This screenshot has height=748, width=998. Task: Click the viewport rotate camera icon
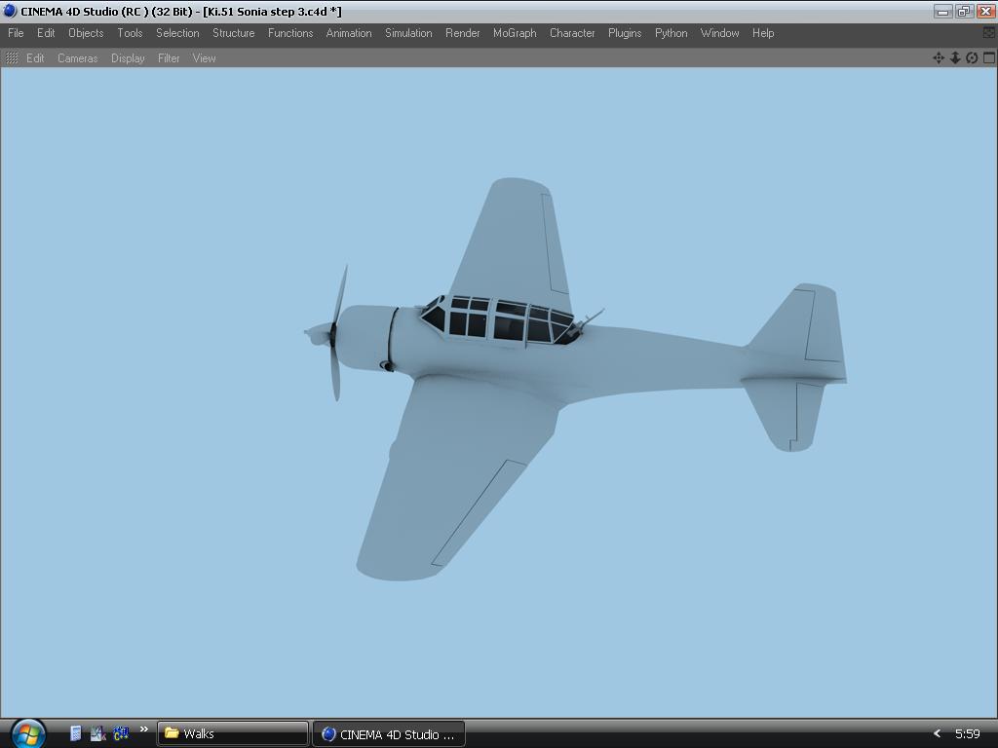[x=972, y=57]
